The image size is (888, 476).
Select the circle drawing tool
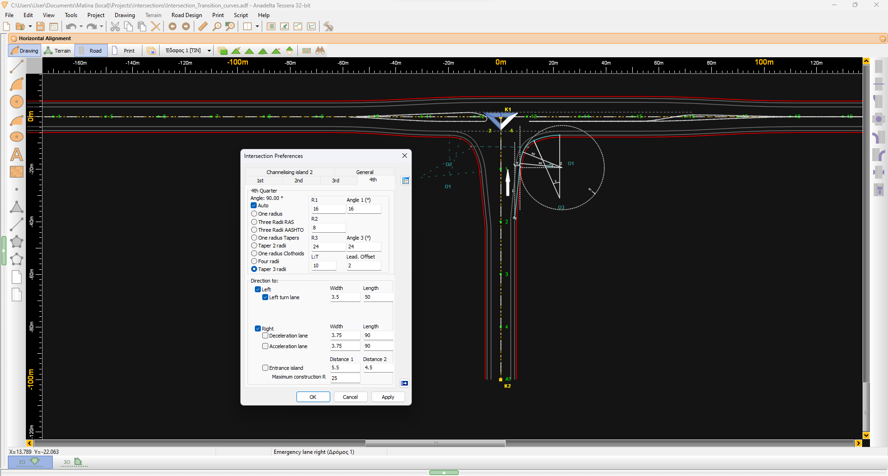[17, 102]
